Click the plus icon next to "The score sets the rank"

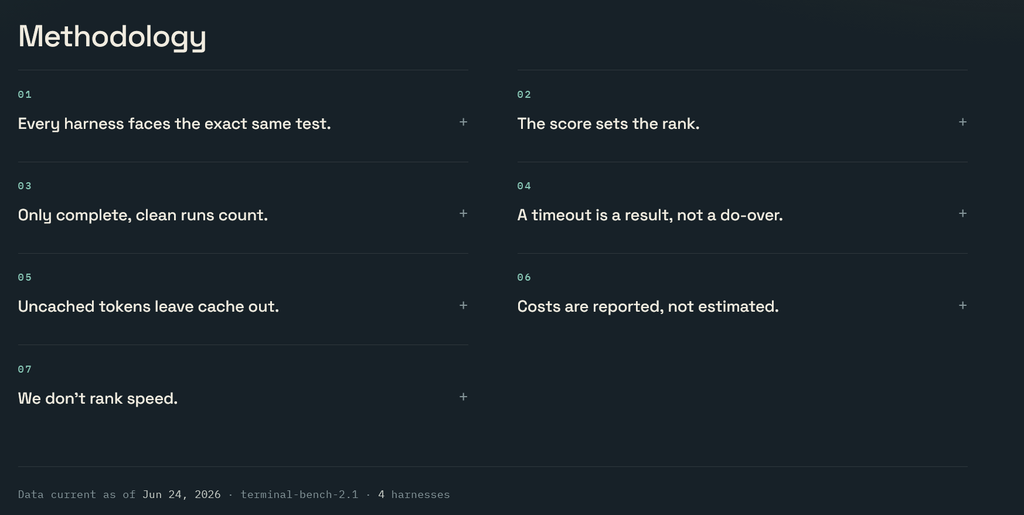pos(962,122)
